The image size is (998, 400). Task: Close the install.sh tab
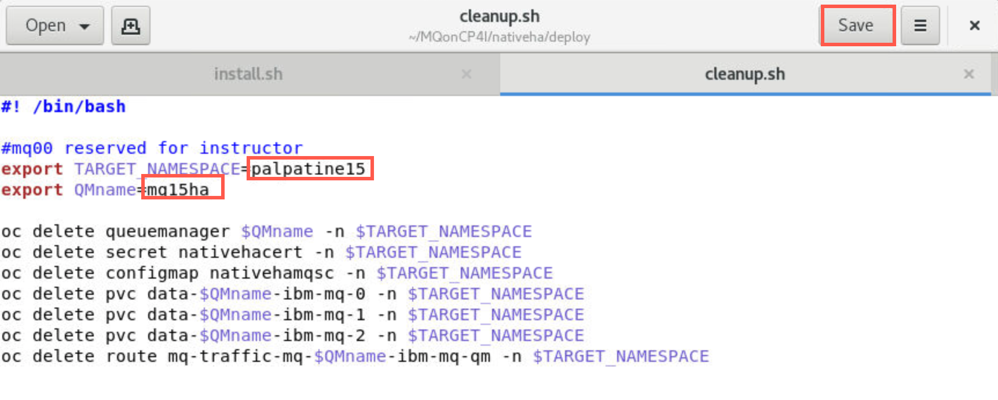[467, 74]
